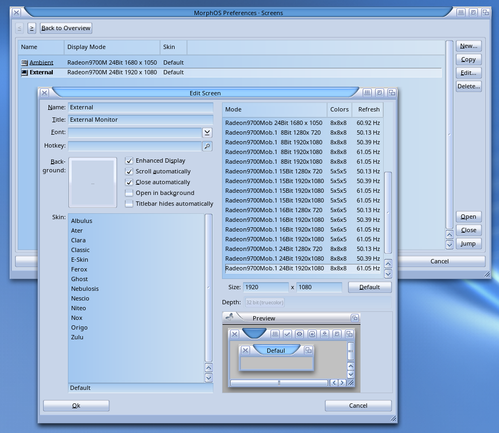The width and height of the screenshot is (499, 433).
Task: Select 16Bit 1280x 720 mode row
Action: click(x=302, y=210)
